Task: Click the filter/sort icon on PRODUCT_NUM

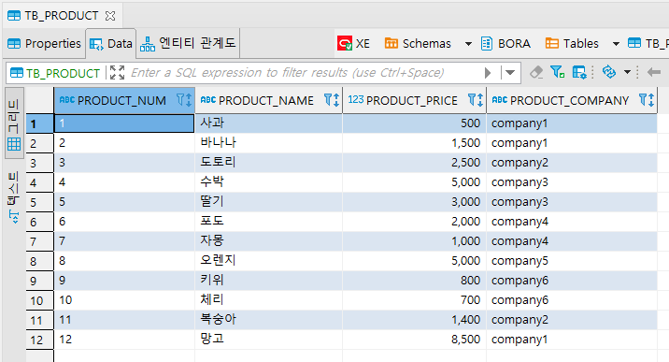Action: [184, 100]
